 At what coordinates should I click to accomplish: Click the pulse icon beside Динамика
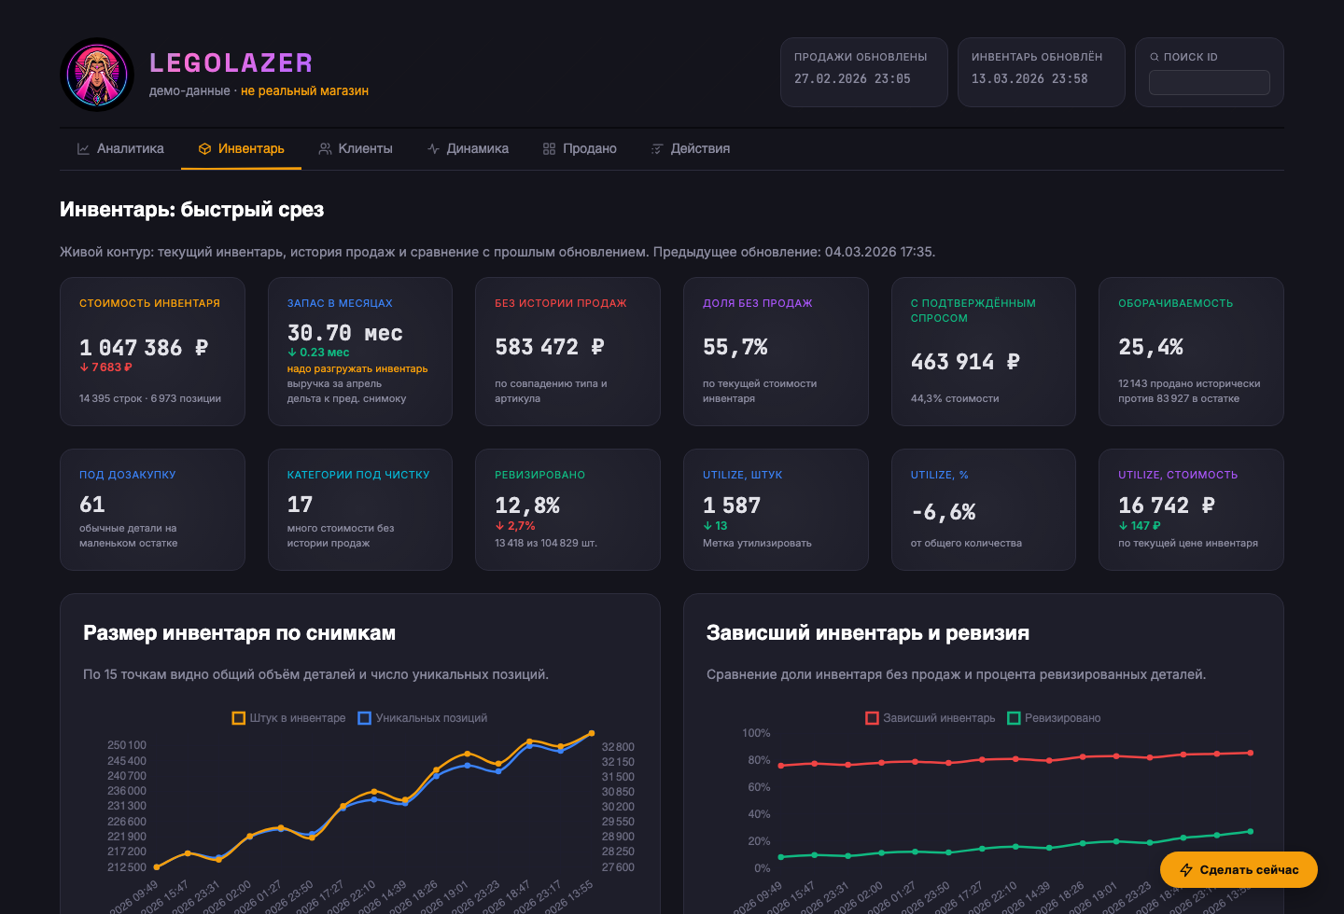[433, 149]
